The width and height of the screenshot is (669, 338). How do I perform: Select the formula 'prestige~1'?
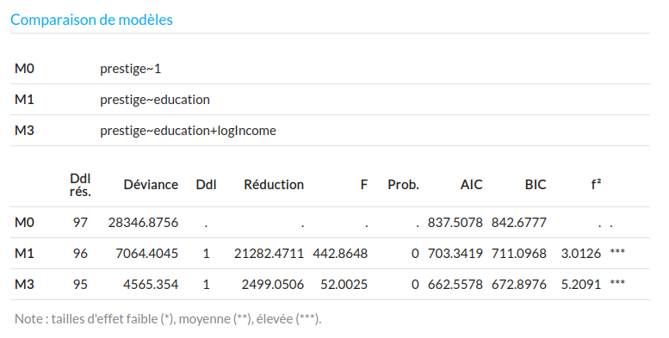click(131, 69)
